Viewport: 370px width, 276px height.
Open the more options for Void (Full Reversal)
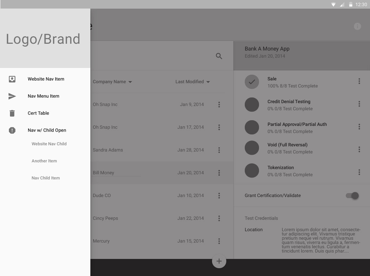359,149
